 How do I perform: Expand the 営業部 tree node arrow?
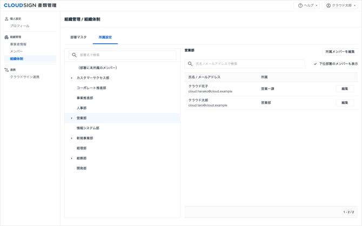point(71,118)
